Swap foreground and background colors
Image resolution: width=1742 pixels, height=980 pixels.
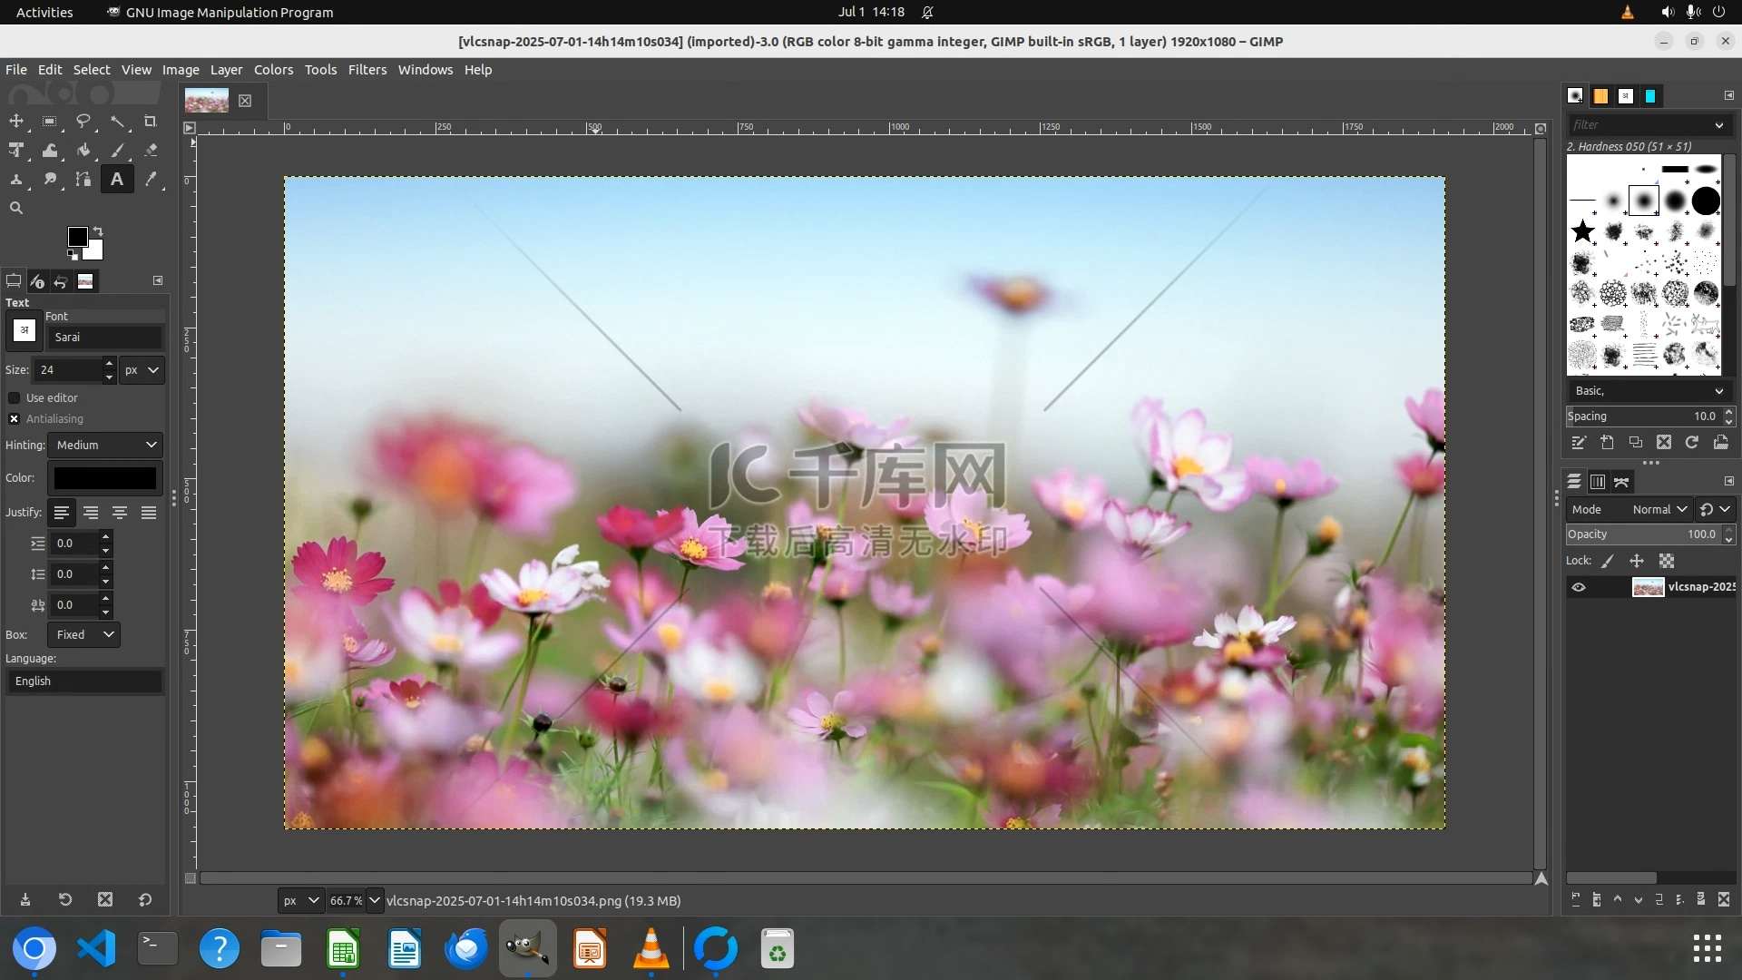pos(98,231)
